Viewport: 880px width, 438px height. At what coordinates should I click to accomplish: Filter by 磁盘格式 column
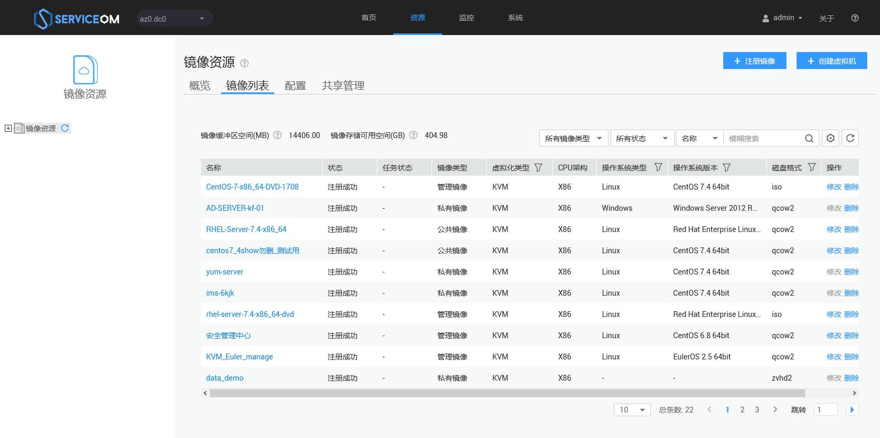pyautogui.click(x=812, y=167)
